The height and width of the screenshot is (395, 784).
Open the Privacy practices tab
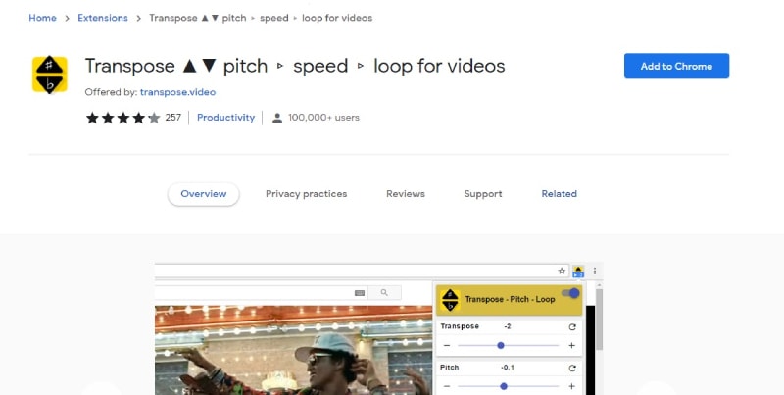[306, 194]
